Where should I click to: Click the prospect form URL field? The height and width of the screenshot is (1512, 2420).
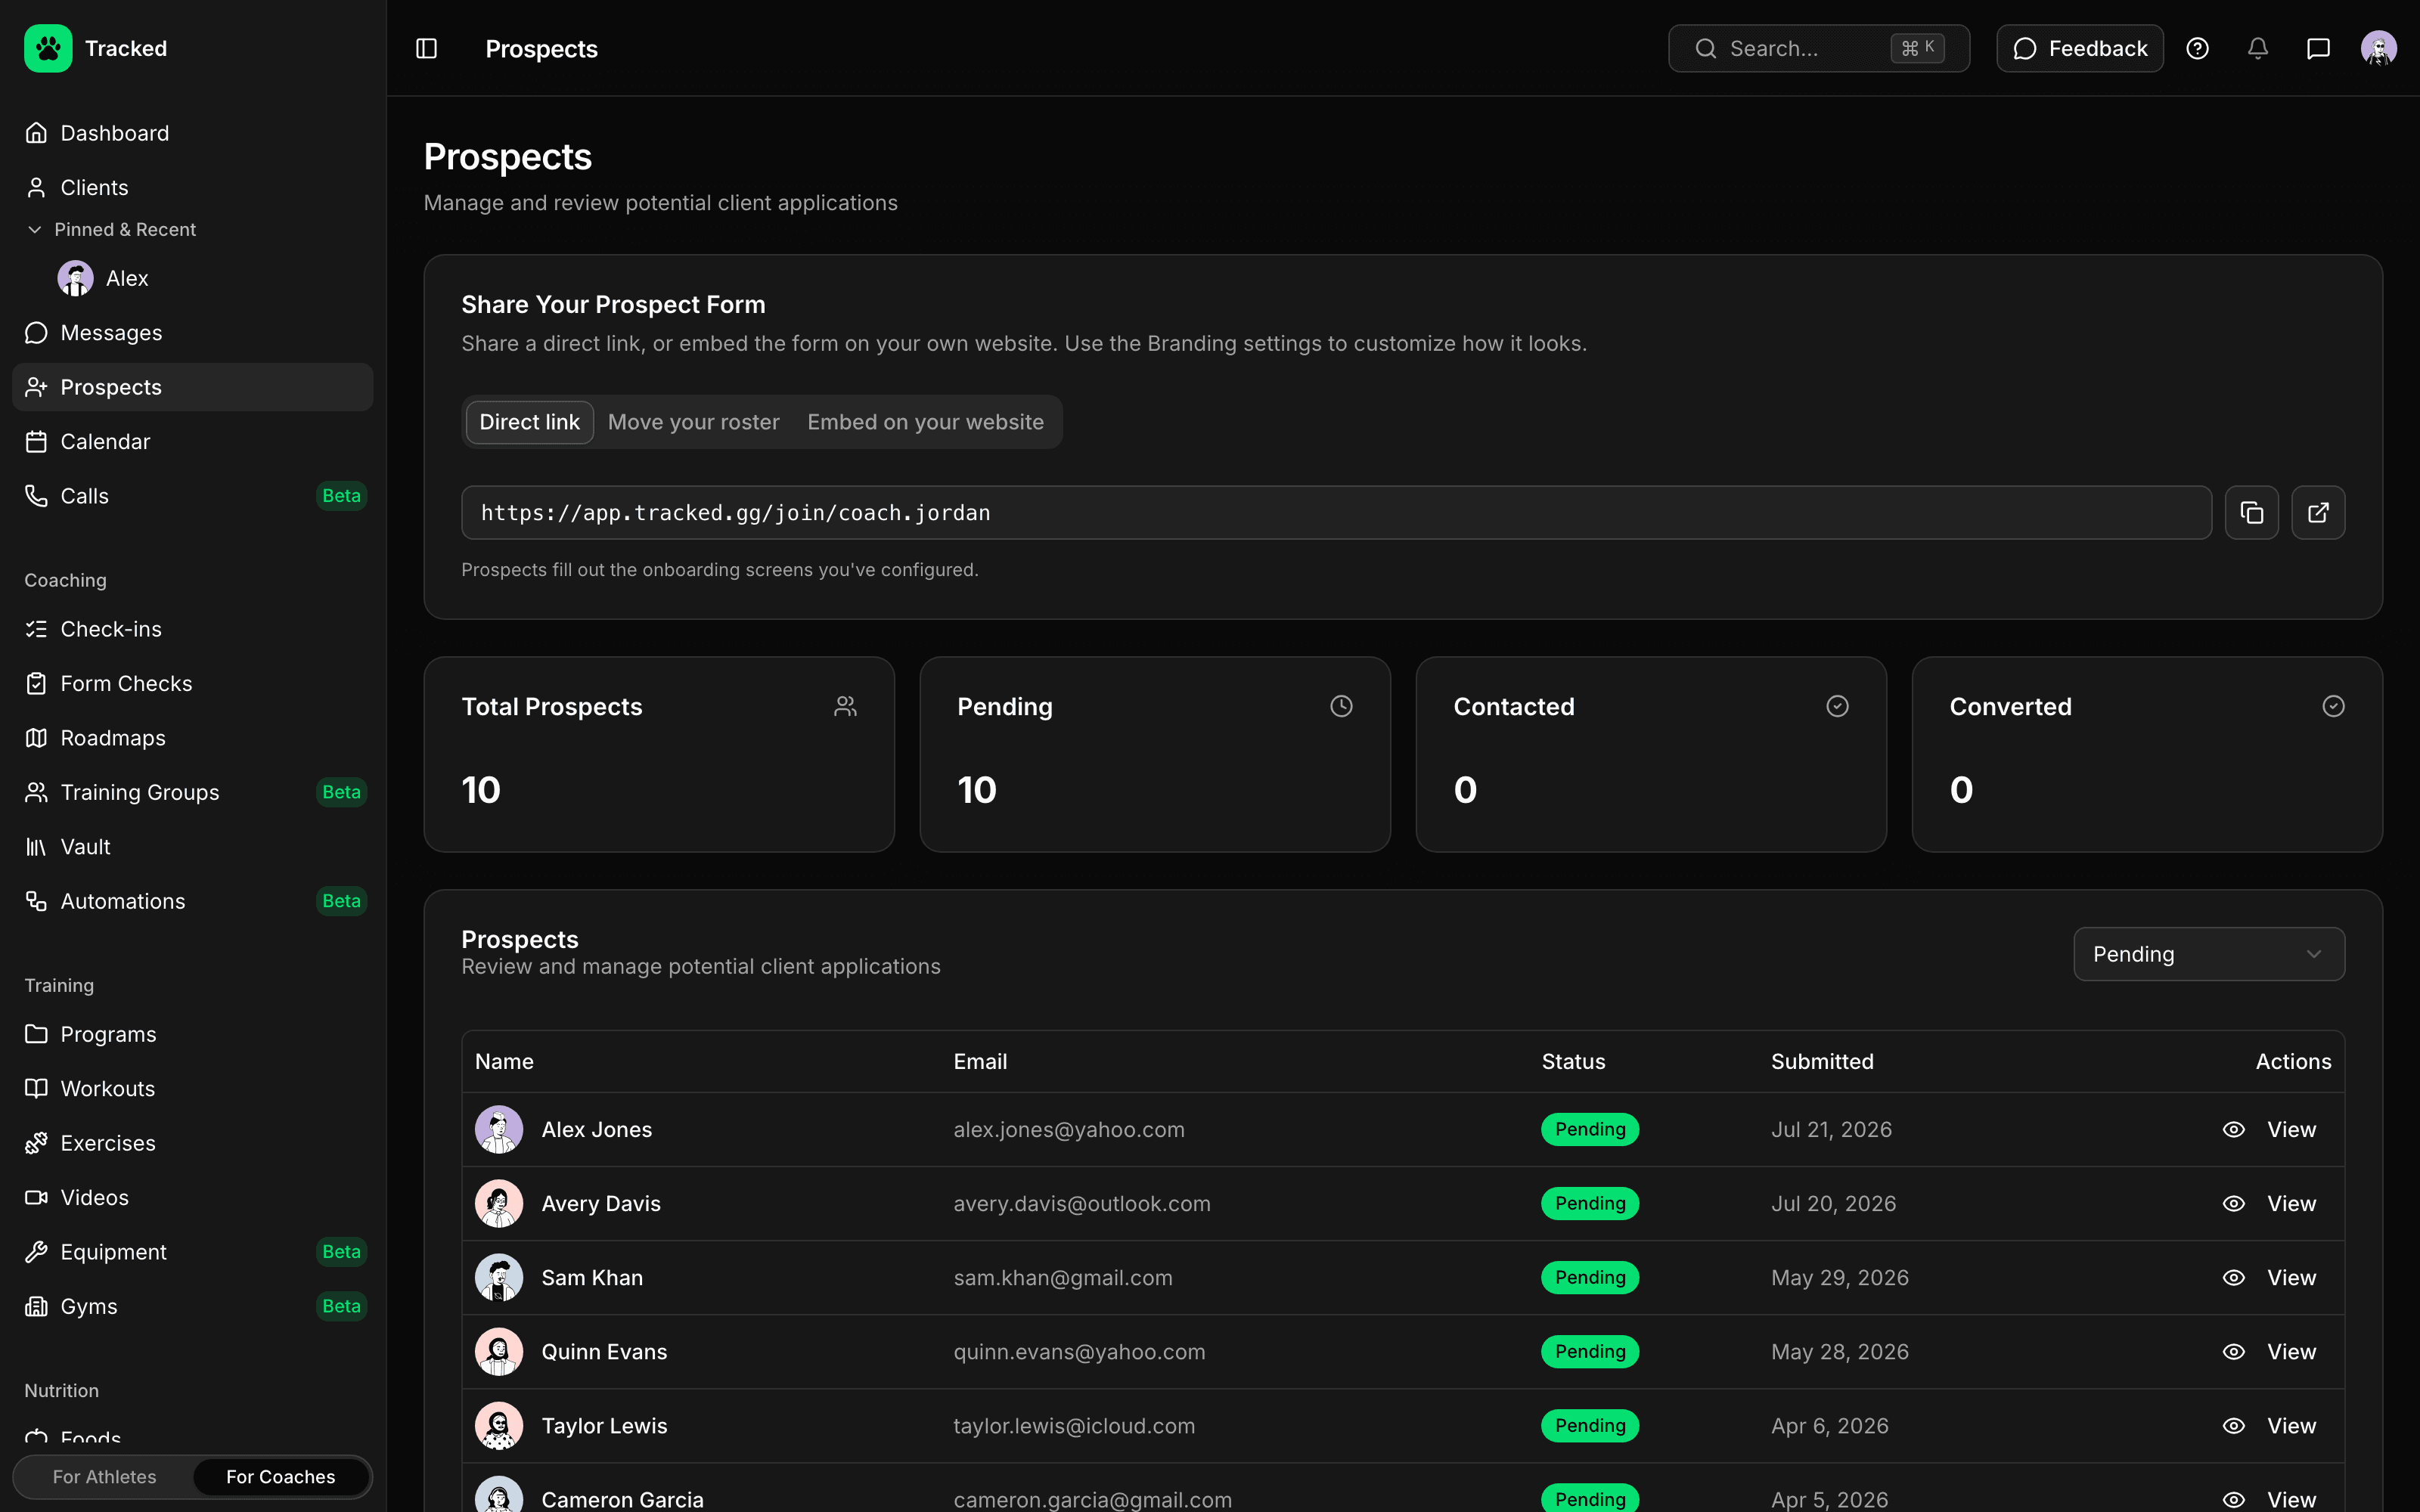click(x=1336, y=513)
